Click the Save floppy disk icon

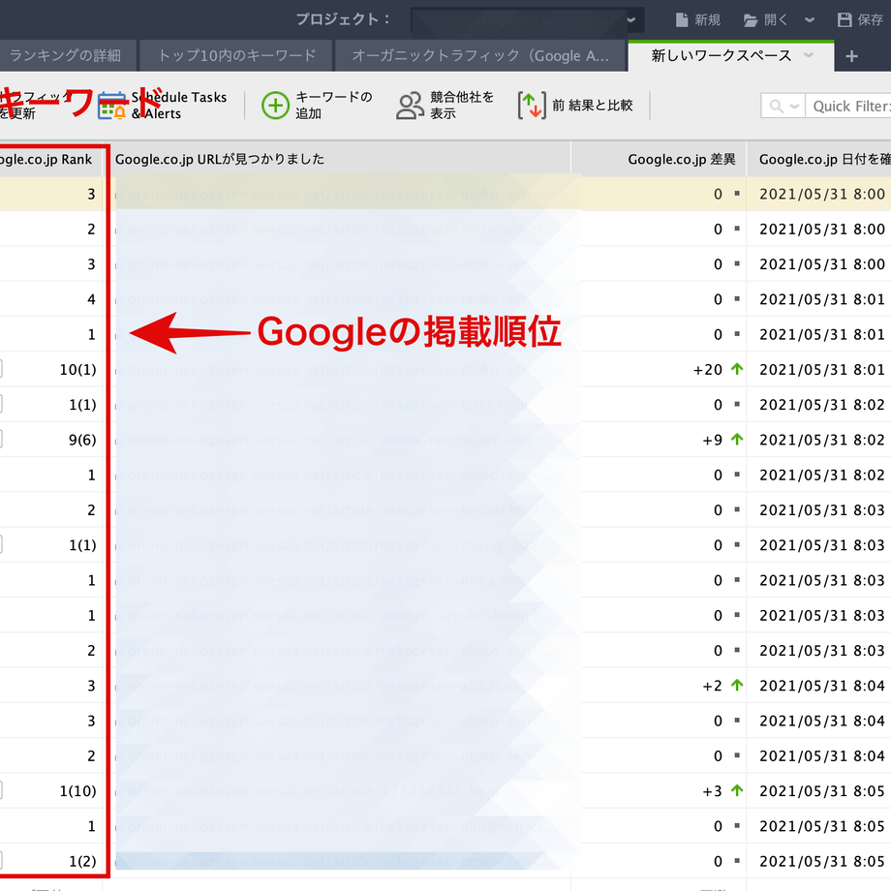pyautogui.click(x=845, y=20)
